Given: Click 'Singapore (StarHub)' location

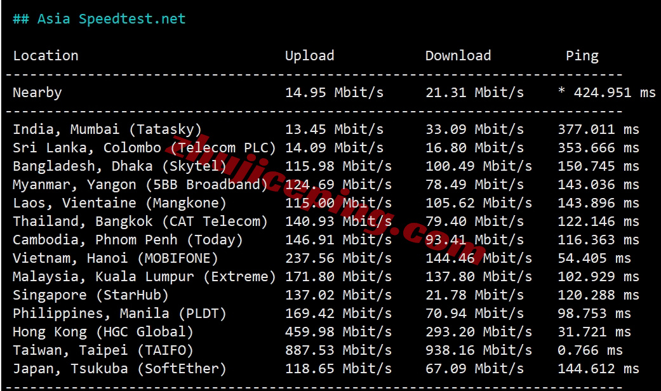Looking at the screenshot, I should [91, 295].
